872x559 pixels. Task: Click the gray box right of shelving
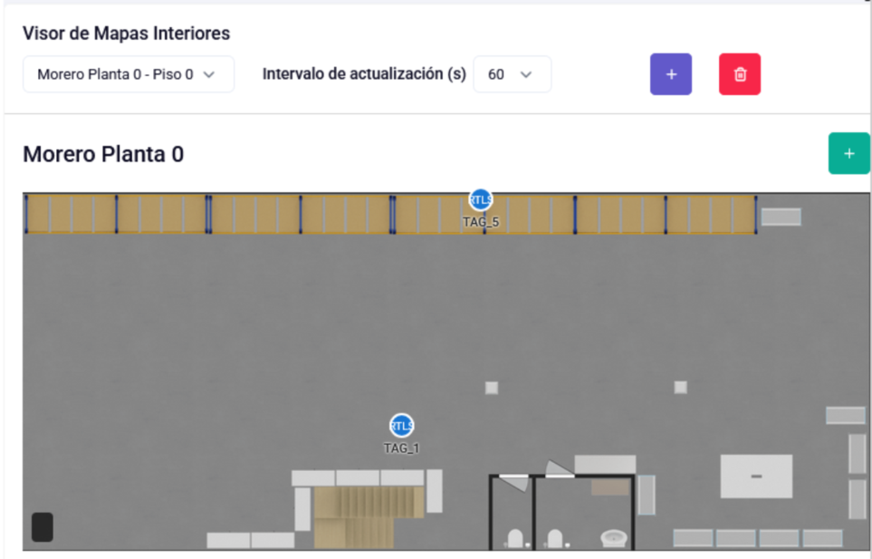point(781,217)
